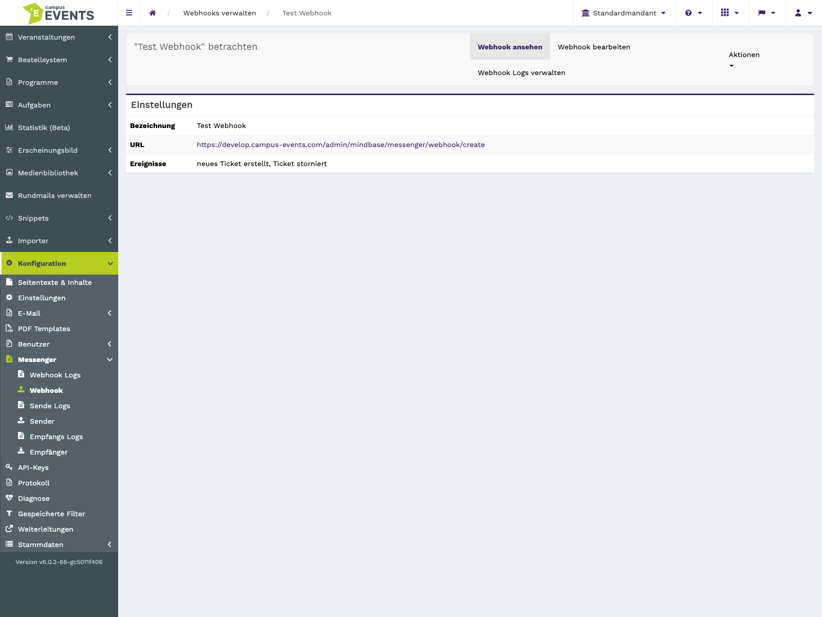Viewport: 822px width, 617px height.
Task: Expand the Stammdaten menu
Action: [59, 545]
